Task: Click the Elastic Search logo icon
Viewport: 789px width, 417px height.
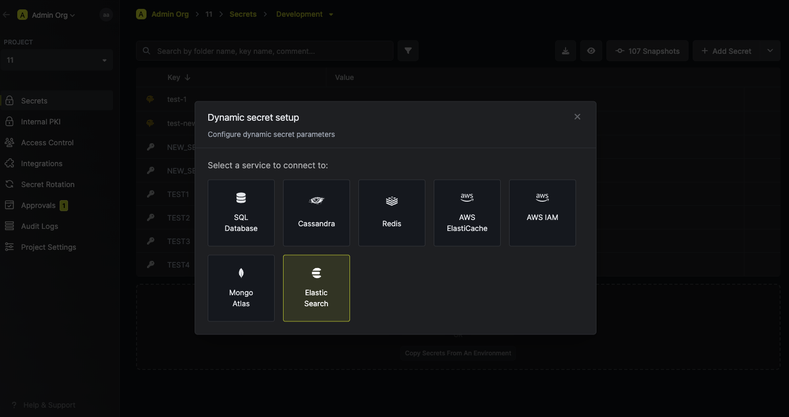Action: point(317,273)
